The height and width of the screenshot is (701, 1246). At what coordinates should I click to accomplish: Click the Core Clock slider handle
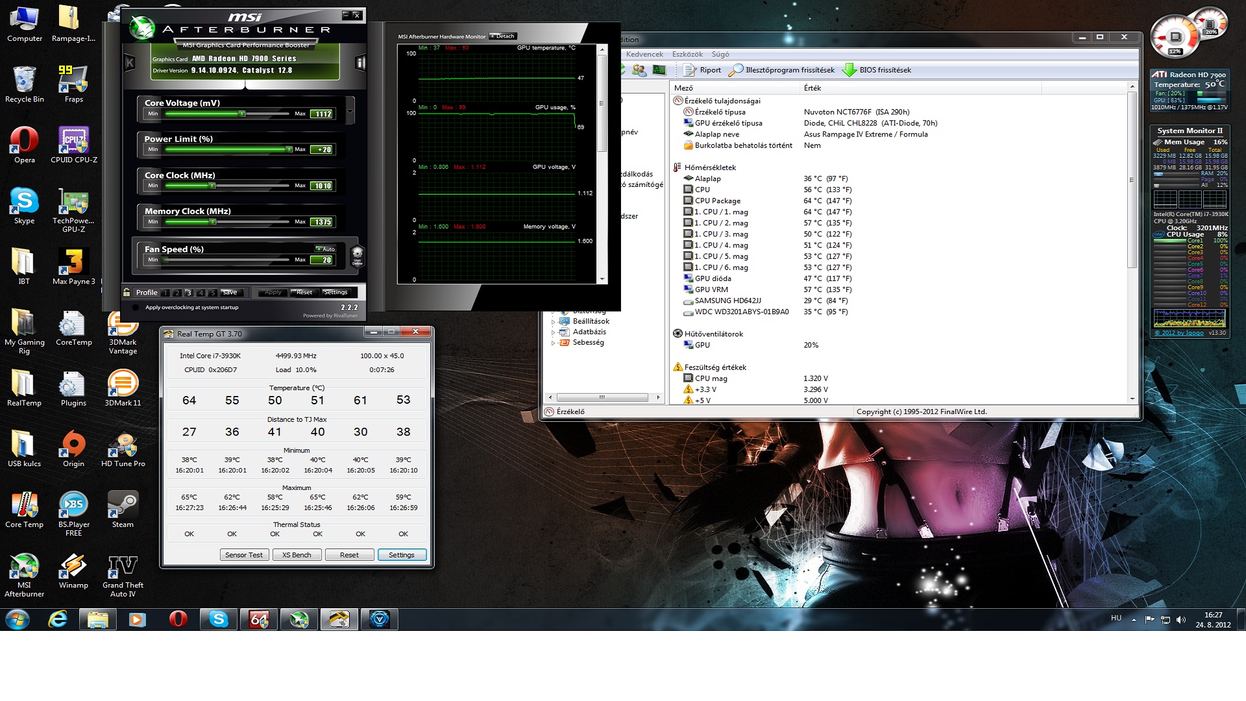[x=212, y=186]
